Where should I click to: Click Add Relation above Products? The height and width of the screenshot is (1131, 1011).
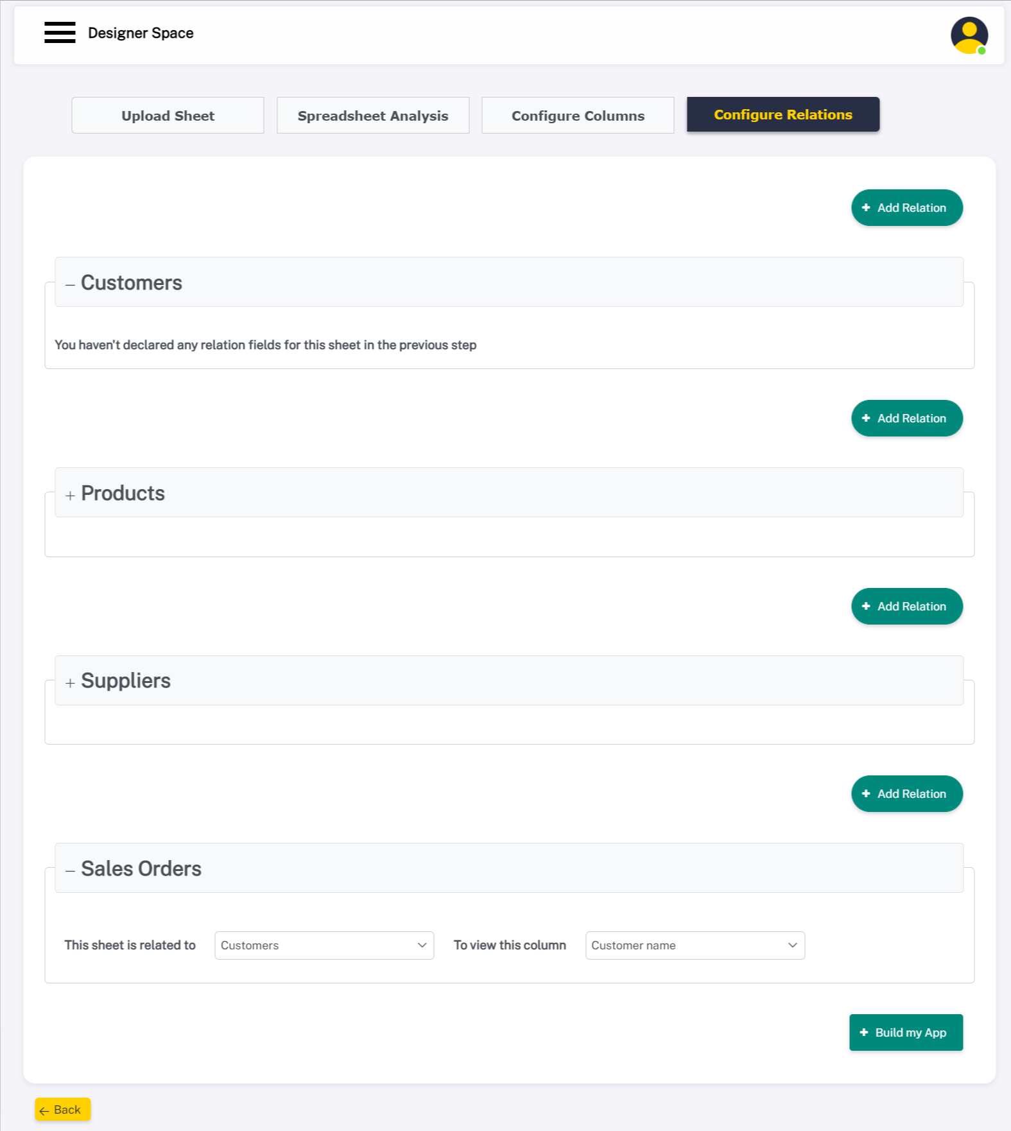coord(906,419)
